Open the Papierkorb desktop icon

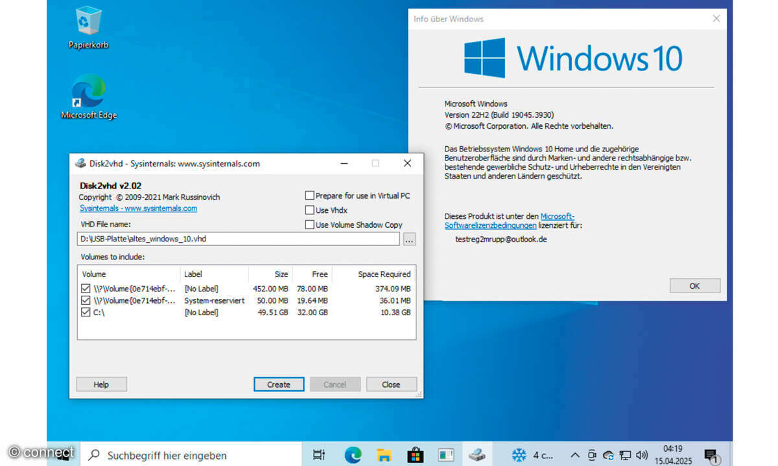tap(88, 27)
